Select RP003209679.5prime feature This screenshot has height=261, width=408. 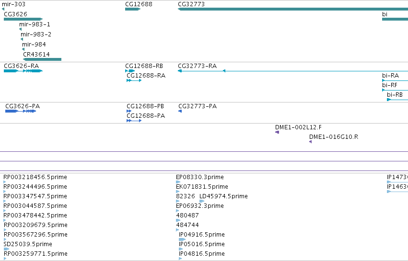[35, 225]
